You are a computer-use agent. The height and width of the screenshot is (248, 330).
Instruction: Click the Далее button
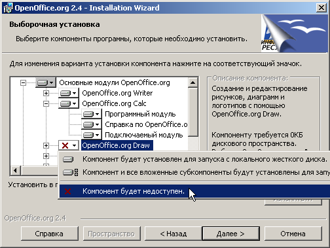click(231, 234)
